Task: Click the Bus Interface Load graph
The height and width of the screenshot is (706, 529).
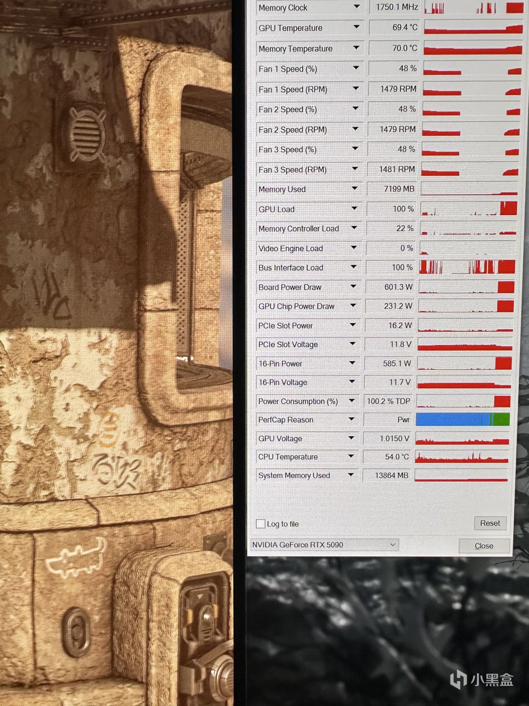Action: click(467, 267)
